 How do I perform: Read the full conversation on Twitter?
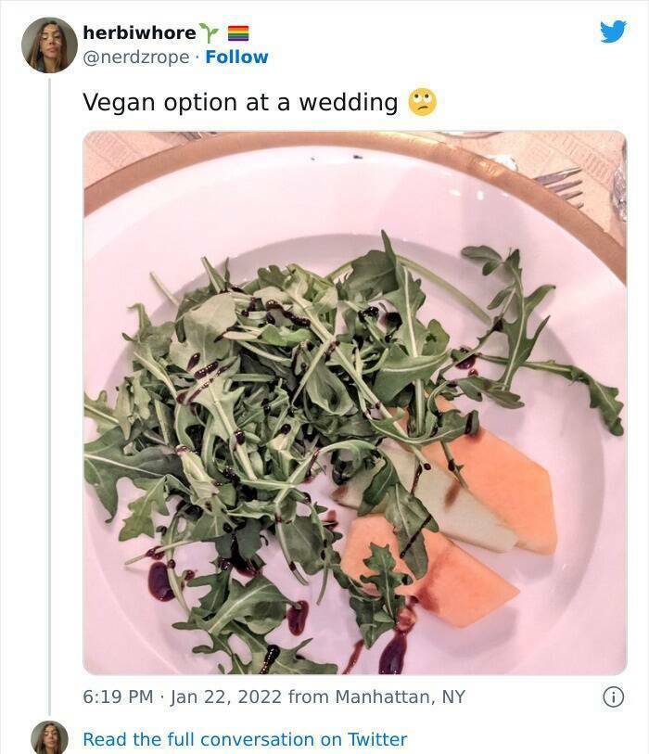click(x=245, y=739)
